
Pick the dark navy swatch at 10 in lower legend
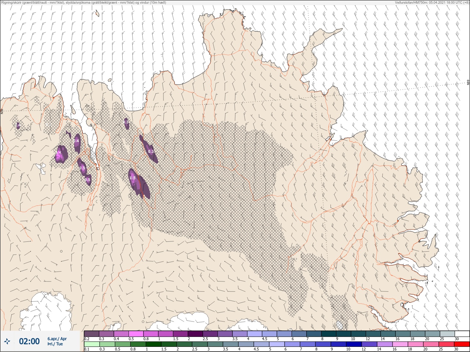(354, 344)
